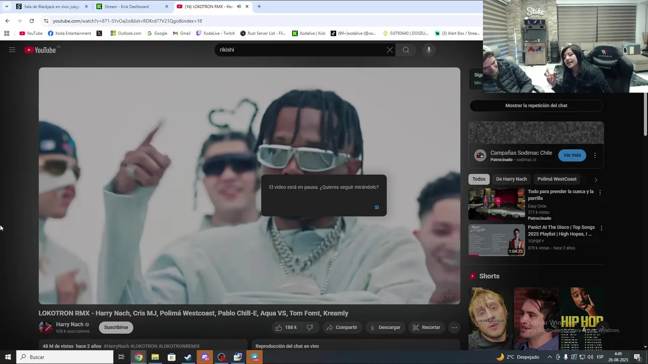Clear the 'rikishi' search text with X

[x=389, y=50]
